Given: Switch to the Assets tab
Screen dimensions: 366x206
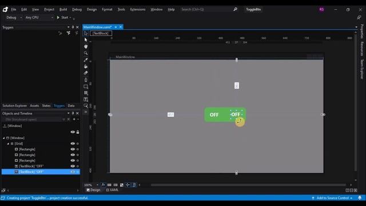Looking at the screenshot, I should click(34, 105).
